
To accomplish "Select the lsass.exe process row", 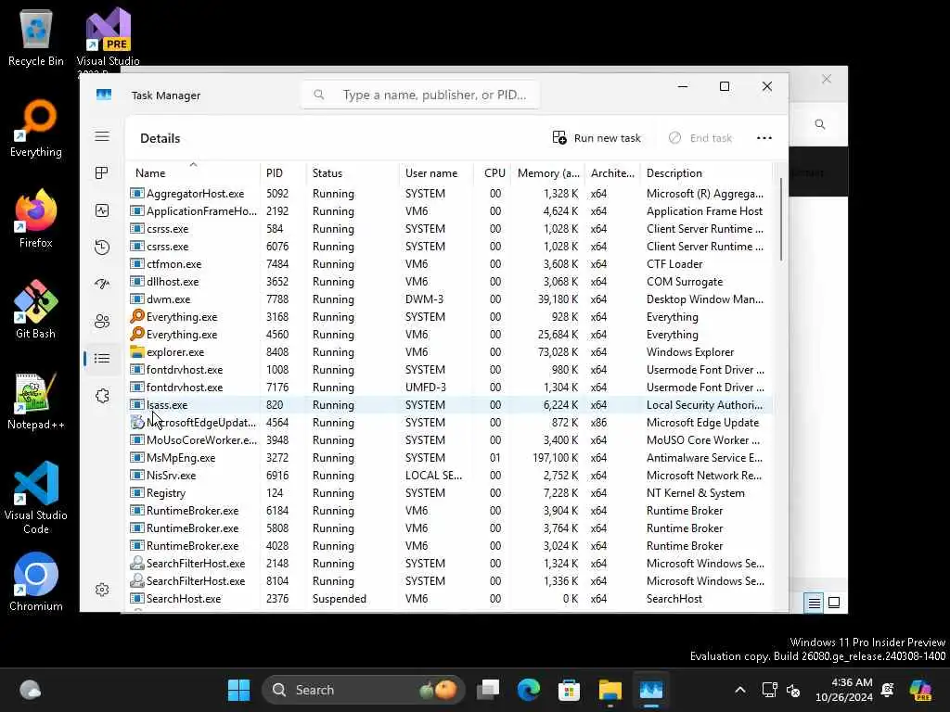I will click(x=449, y=404).
